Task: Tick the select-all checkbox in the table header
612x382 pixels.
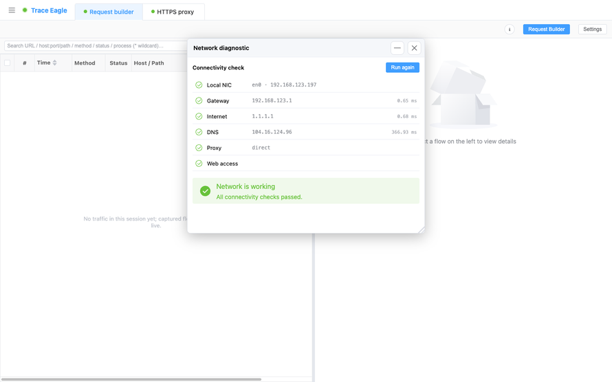Action: (x=7, y=63)
